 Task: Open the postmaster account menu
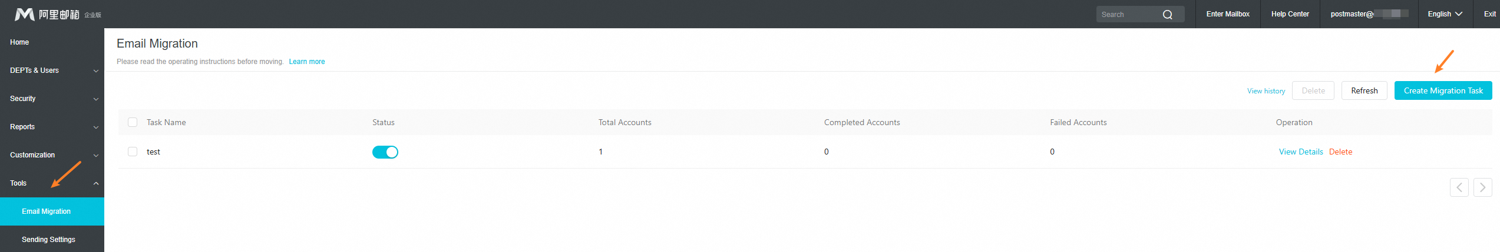(x=1369, y=14)
